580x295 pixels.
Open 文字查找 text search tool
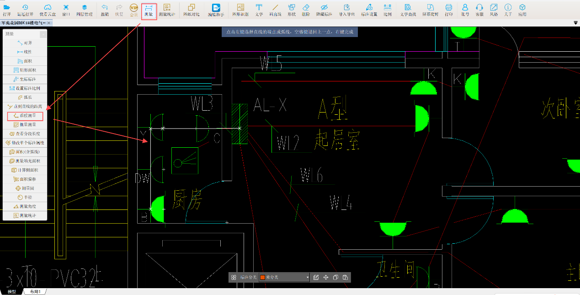(408, 10)
